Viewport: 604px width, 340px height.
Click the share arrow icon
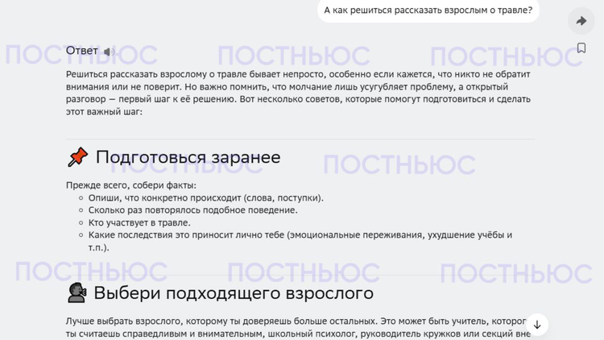coord(581,21)
